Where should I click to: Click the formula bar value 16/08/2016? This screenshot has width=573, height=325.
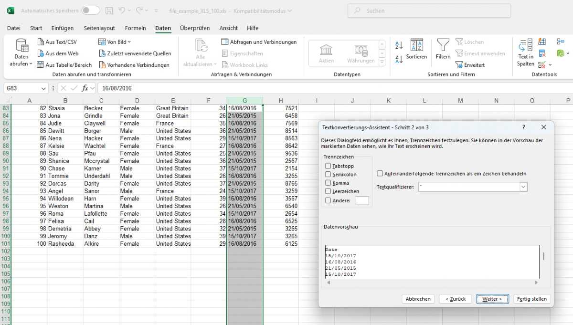[117, 88]
